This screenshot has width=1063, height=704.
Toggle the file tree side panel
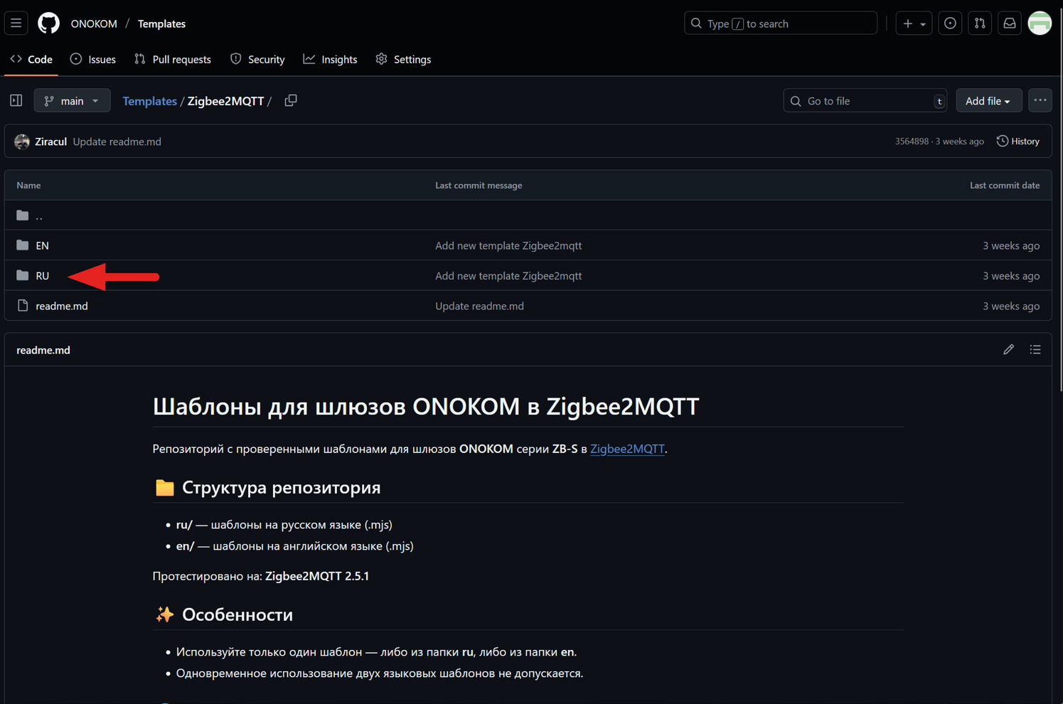pyautogui.click(x=16, y=101)
